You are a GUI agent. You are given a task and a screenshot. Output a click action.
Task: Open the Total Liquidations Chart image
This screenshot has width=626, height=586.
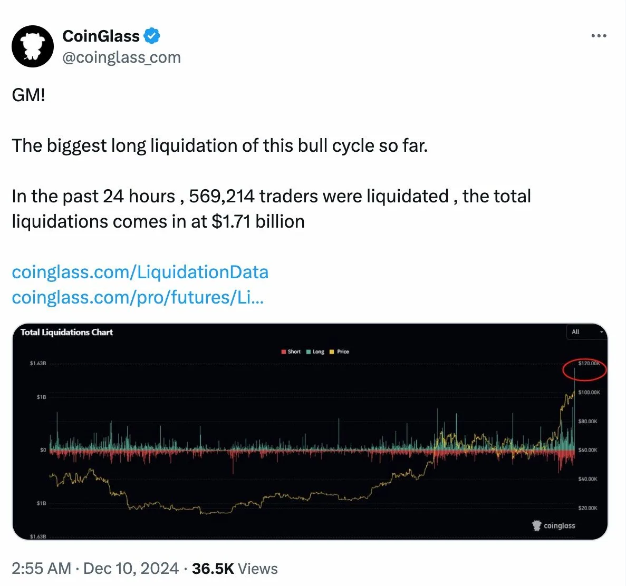[x=310, y=431]
